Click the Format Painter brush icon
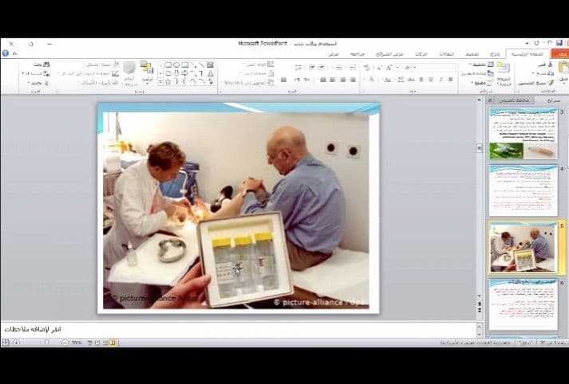This screenshot has height=384, width=569. click(x=549, y=82)
